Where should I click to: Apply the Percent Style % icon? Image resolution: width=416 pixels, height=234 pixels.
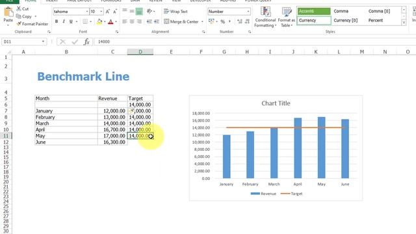pos(223,21)
